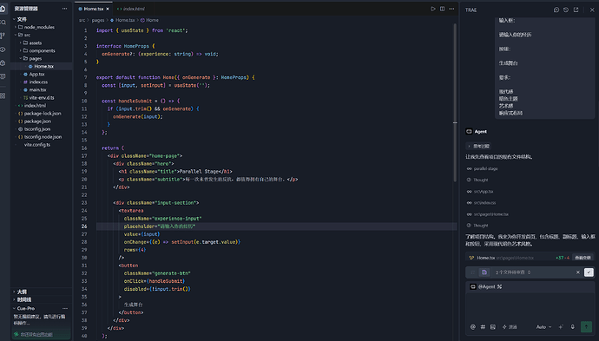
Task: Send message with the green arrow button
Action: 586,326
